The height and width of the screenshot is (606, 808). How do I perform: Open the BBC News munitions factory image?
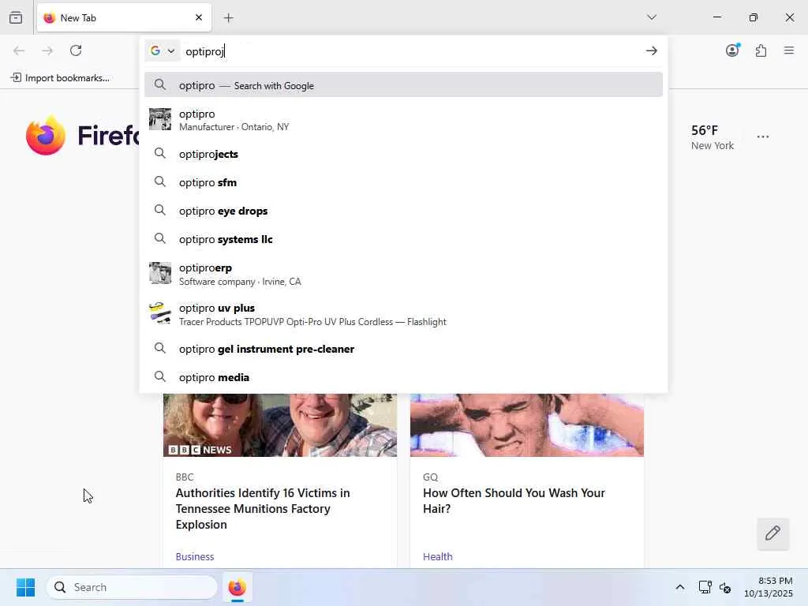pos(280,425)
